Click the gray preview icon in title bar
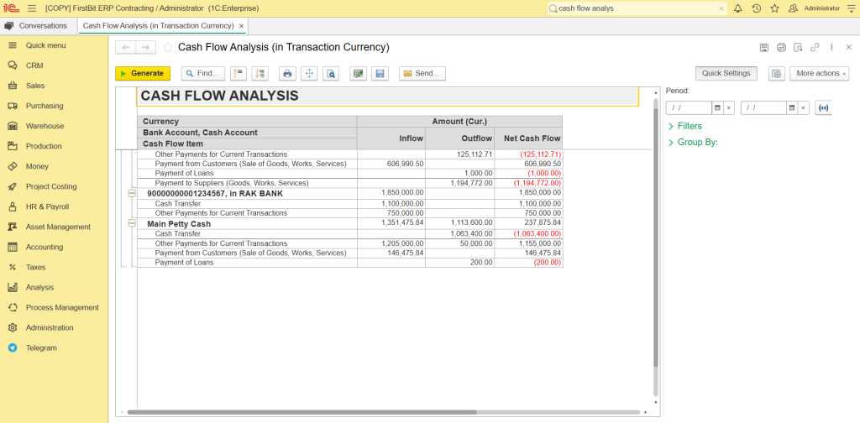Screen dimensions: 860x423 799,48
